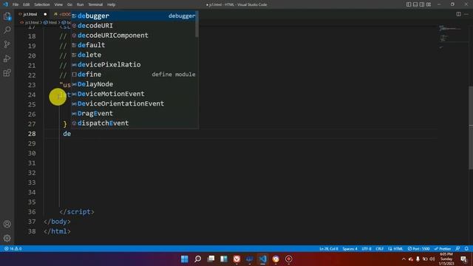Image resolution: width=473 pixels, height=266 pixels.
Task: Open the Terminal menu
Action: pyautogui.click(x=95, y=4)
